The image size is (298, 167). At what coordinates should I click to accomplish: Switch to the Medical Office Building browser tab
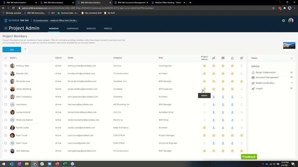(168, 3)
